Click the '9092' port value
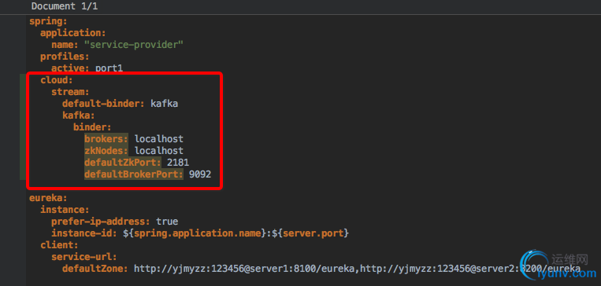 click(200, 174)
